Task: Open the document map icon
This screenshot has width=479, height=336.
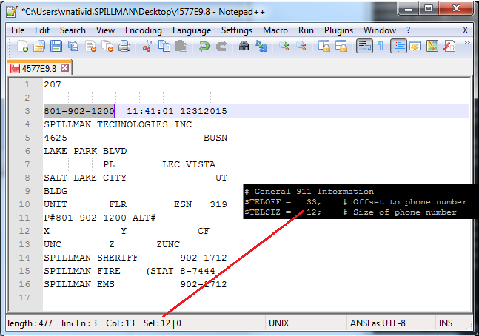Action: coord(432,47)
